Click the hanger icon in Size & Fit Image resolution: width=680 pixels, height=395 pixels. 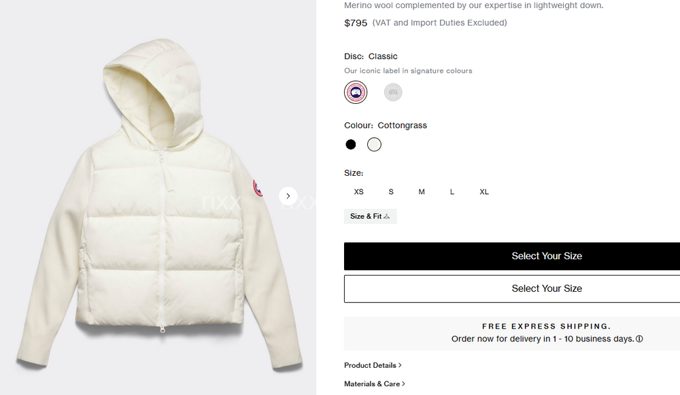pos(387,217)
